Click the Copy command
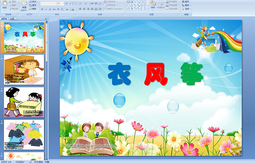This screenshot has height=163, width=255. coord(12,5)
